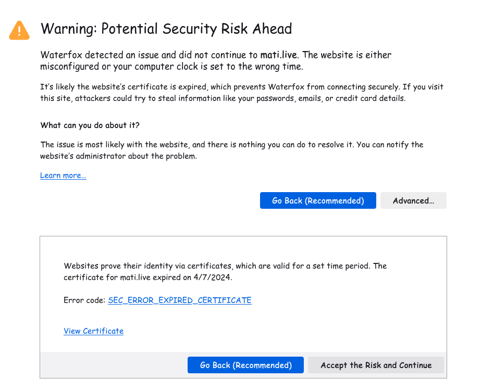481x391 pixels.
Task: Click the Warning: Potential Security Risk Ahead heading
Action: tap(166, 29)
